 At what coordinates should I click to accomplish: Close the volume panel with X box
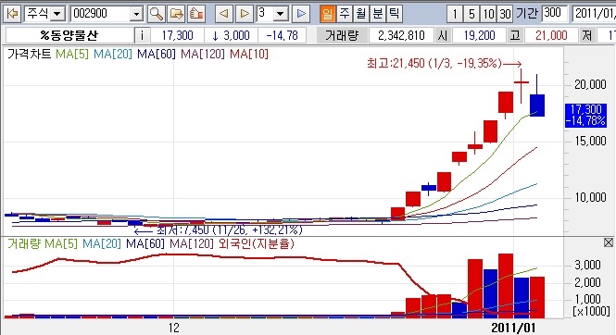coord(609,242)
